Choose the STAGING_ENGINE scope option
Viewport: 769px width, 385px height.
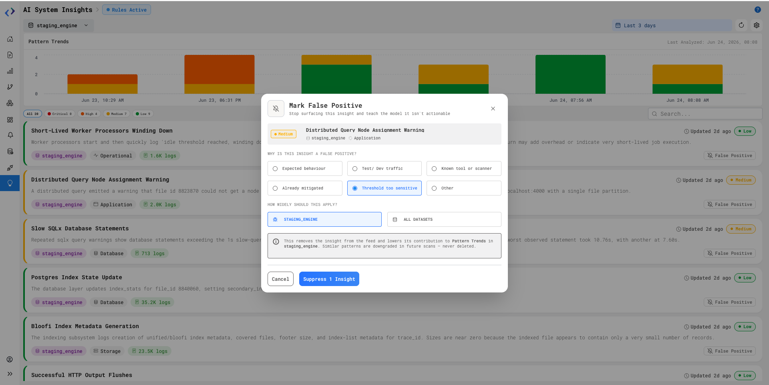click(324, 220)
